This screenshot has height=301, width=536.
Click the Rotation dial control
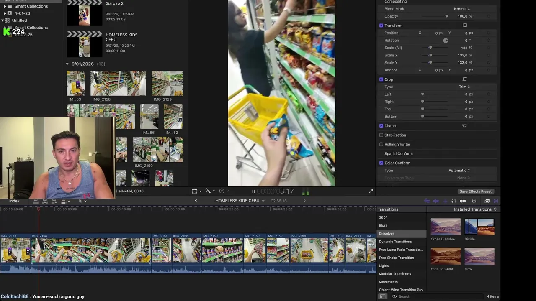pyautogui.click(x=446, y=41)
